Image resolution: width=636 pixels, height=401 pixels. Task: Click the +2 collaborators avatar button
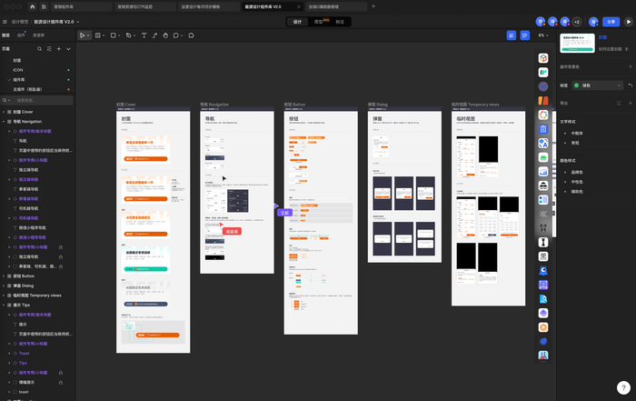tap(576, 20)
